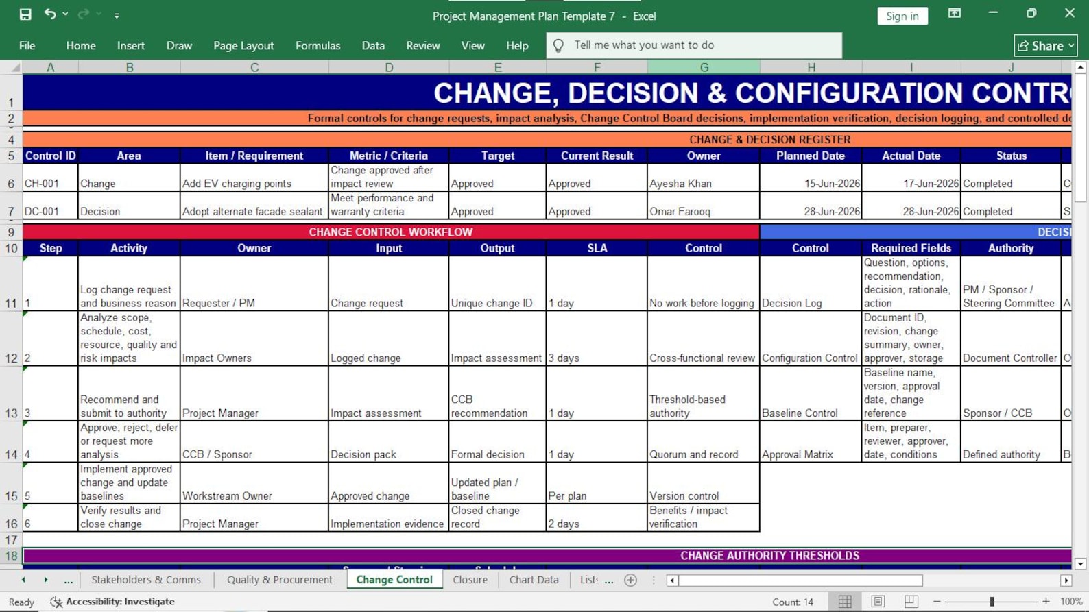Click the Approval Matrix cell
This screenshot has width=1089, height=612.
[811, 442]
